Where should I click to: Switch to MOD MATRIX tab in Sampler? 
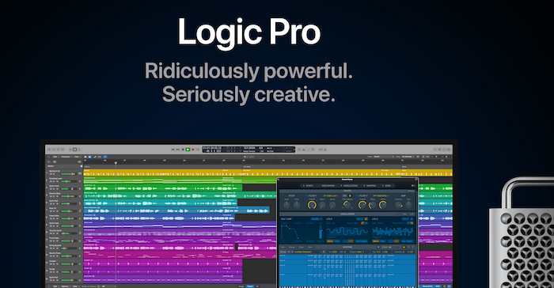(x=327, y=185)
